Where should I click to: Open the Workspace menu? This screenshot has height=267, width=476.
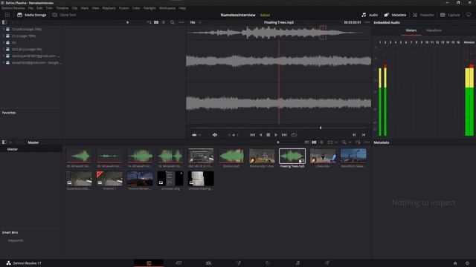pyautogui.click(x=167, y=8)
